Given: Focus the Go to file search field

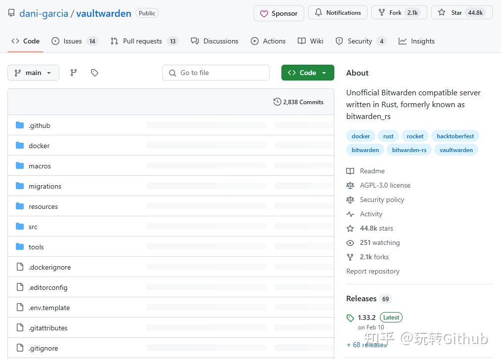Looking at the screenshot, I should pos(216,73).
